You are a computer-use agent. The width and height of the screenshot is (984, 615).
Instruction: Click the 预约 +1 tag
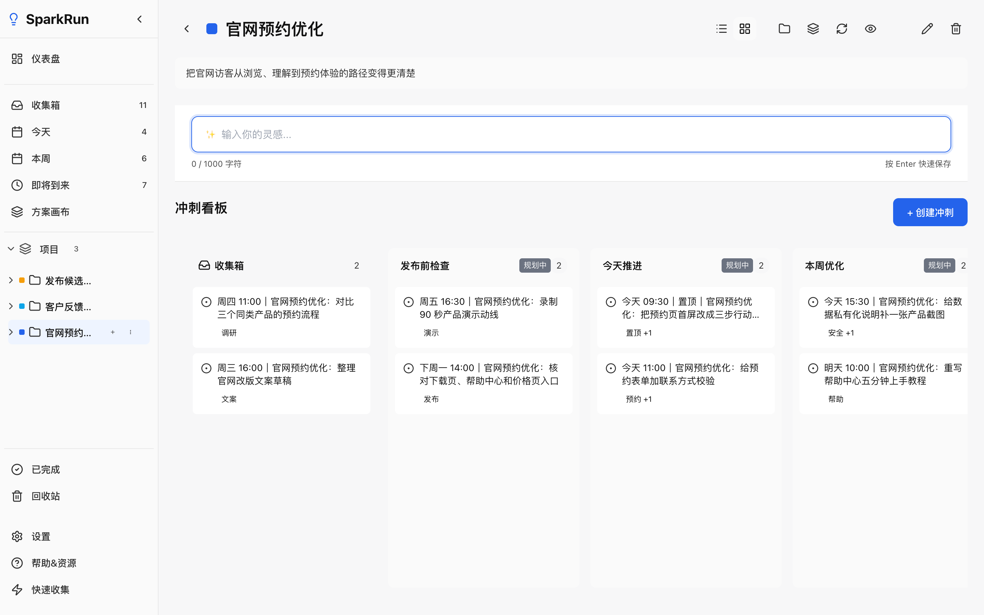point(639,399)
